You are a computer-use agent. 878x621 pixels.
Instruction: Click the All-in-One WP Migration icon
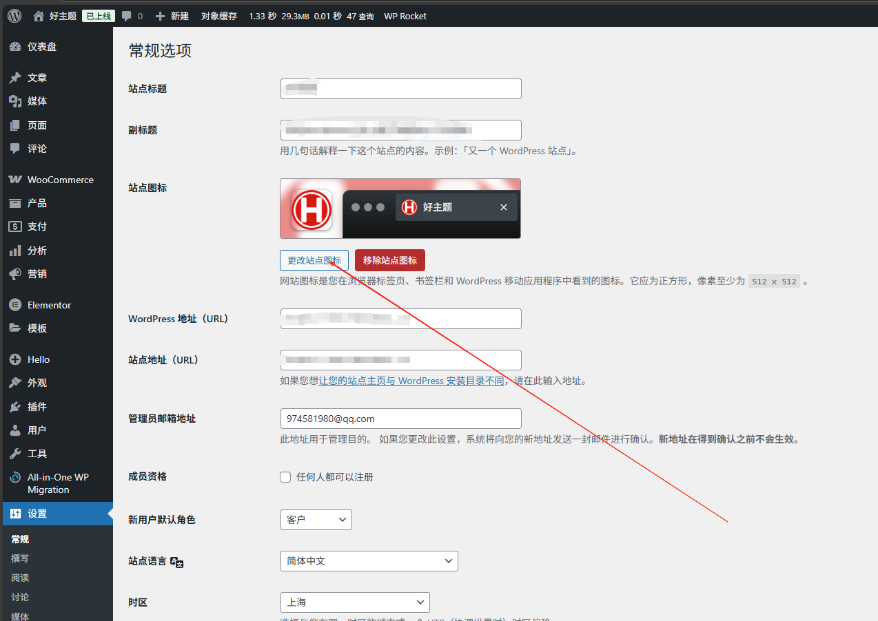coord(15,478)
